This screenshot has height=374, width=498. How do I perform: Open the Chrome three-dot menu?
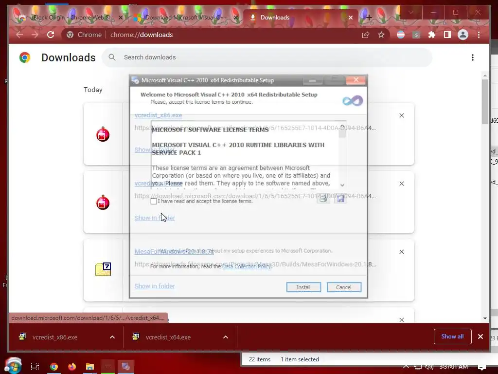[479, 35]
